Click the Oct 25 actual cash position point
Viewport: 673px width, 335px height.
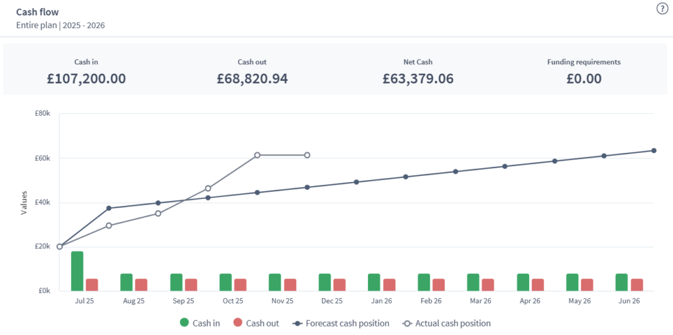click(257, 155)
